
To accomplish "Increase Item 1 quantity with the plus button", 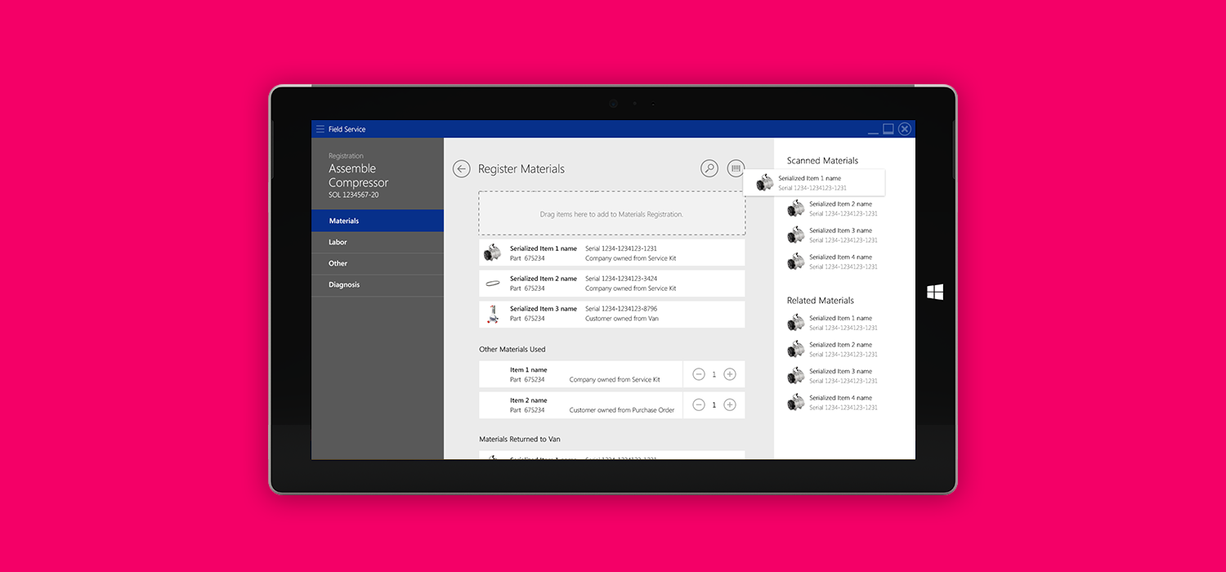I will (729, 373).
